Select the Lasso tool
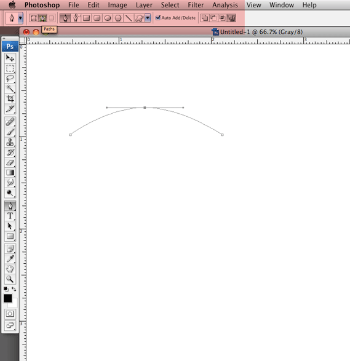 coord(10,78)
